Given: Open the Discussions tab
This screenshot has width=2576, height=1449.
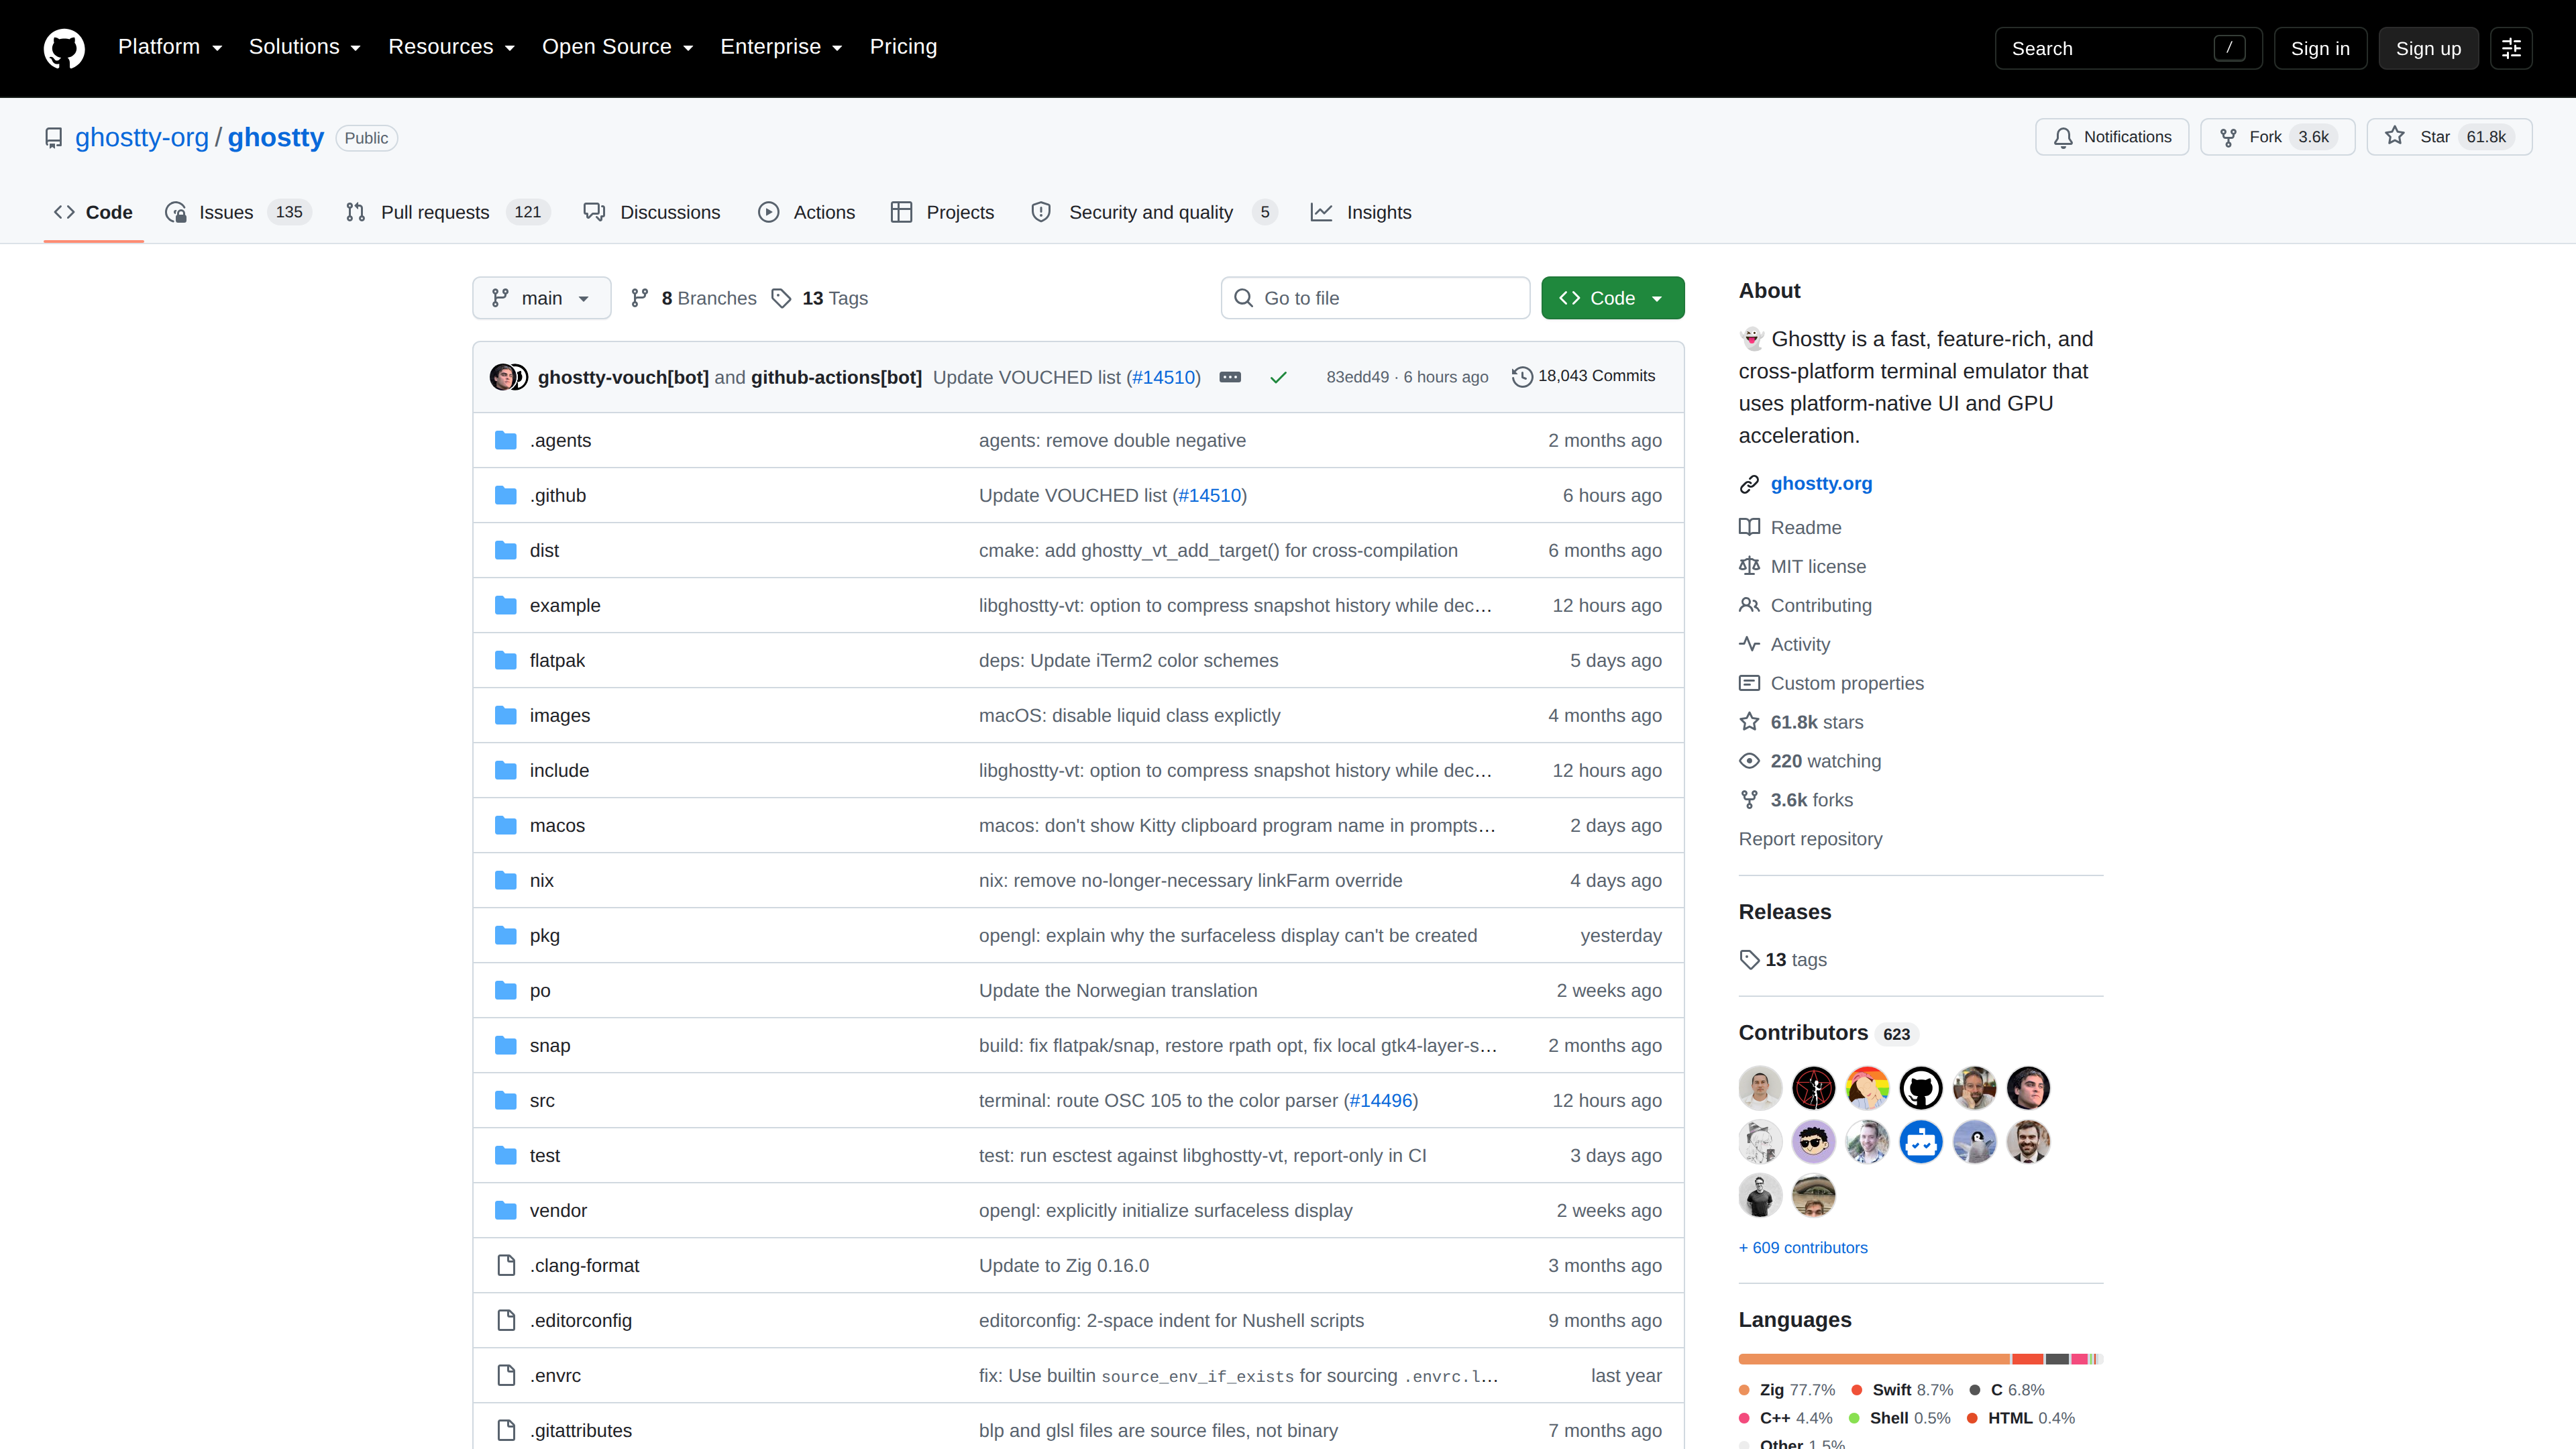Looking at the screenshot, I should [x=652, y=212].
